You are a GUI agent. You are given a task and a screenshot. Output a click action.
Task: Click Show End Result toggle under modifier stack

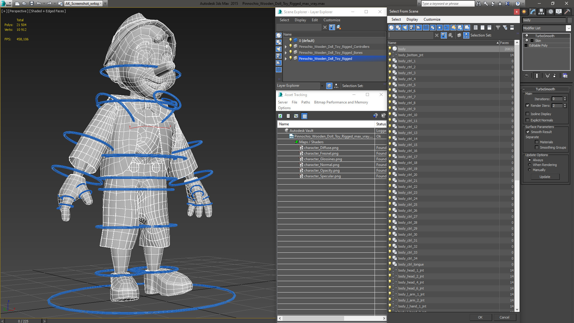[x=537, y=76]
